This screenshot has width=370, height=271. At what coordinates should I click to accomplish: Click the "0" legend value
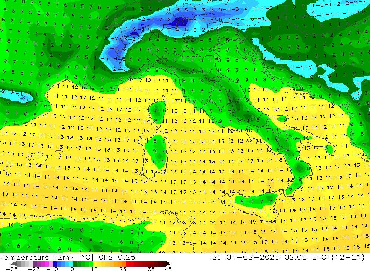click(72, 269)
